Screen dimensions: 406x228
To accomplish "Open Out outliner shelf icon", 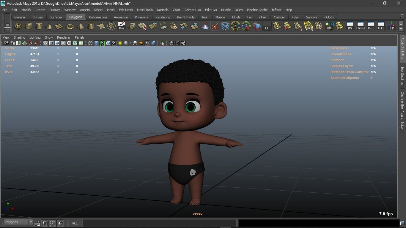I will click(371, 26).
